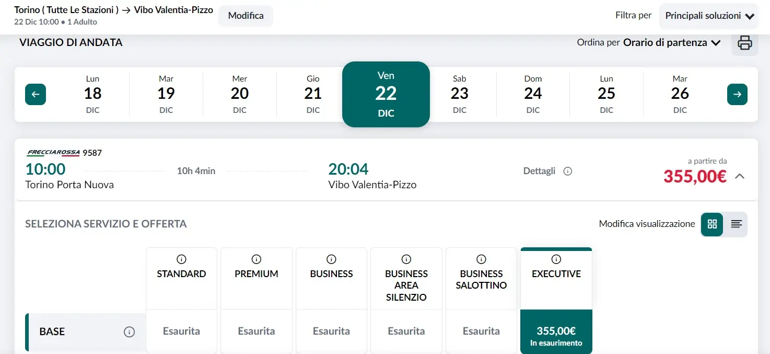
Task: Go to next dates with right arrow
Action: point(737,95)
